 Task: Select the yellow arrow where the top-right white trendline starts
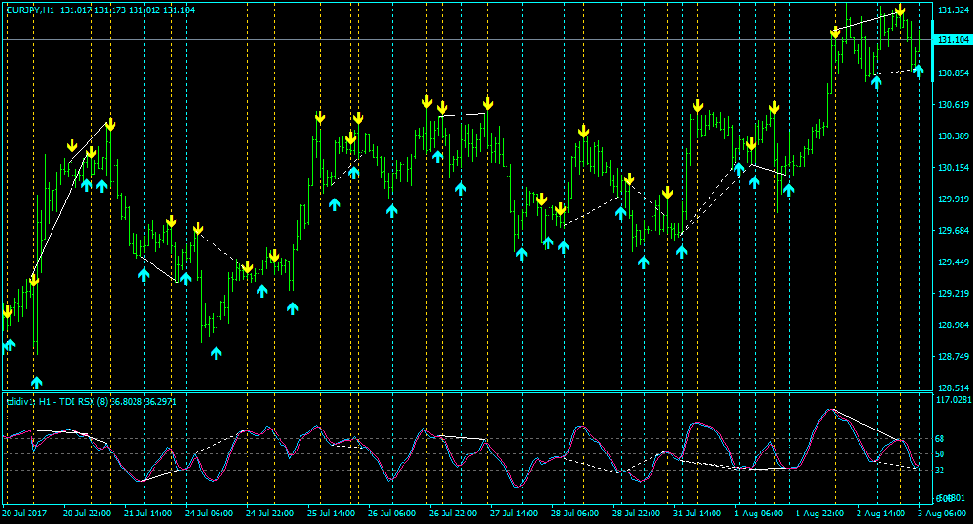click(x=836, y=32)
